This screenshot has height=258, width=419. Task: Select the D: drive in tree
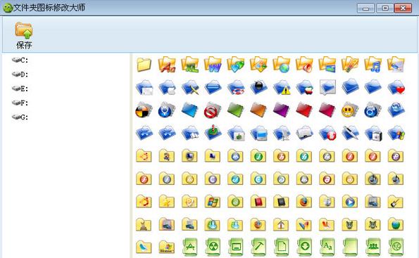point(20,75)
